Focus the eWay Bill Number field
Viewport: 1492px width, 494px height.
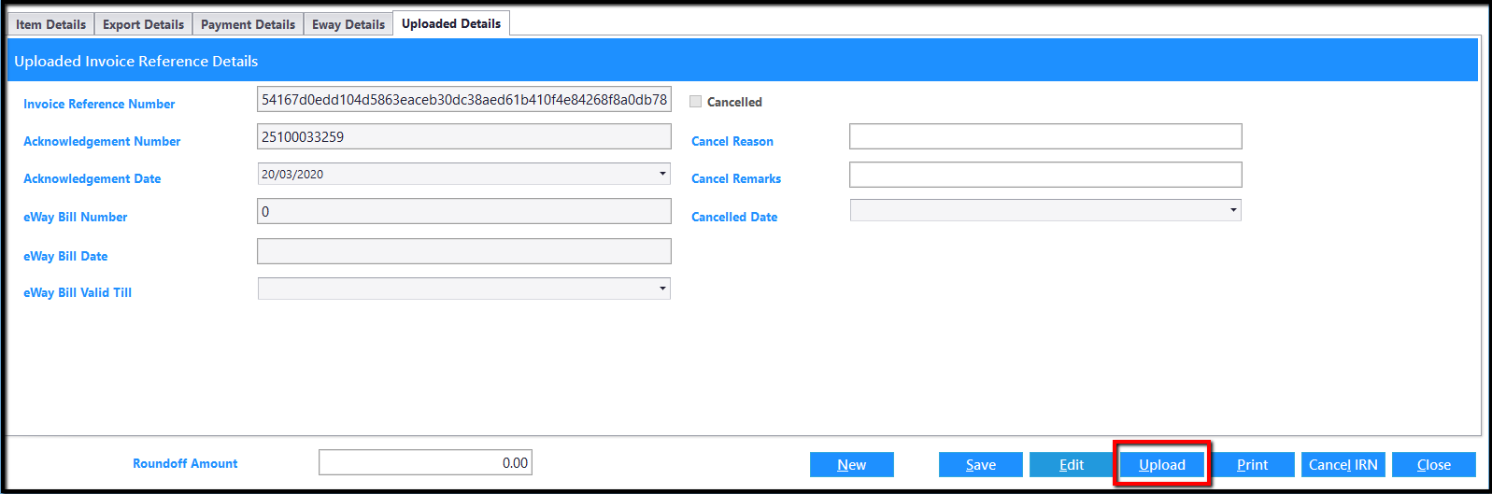tap(464, 211)
